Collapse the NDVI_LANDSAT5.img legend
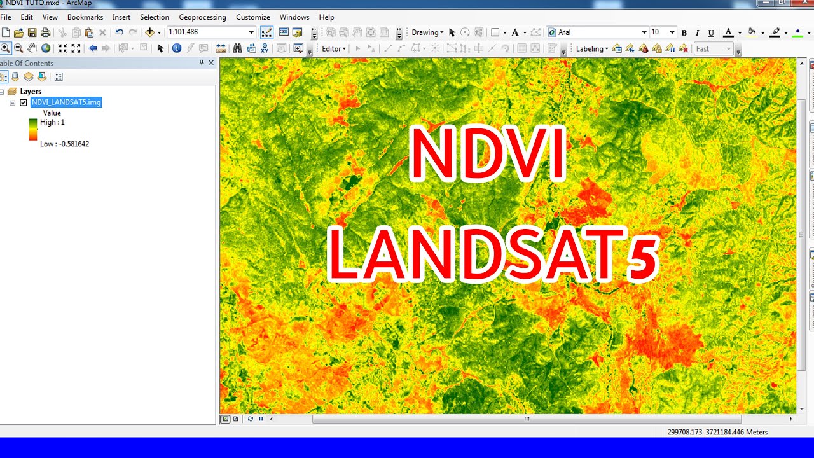The width and height of the screenshot is (814, 458). click(x=12, y=102)
